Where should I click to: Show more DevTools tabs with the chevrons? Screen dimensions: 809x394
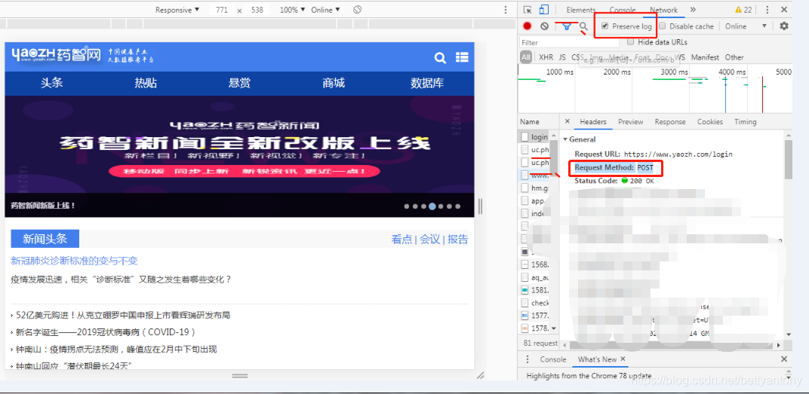[x=692, y=10]
